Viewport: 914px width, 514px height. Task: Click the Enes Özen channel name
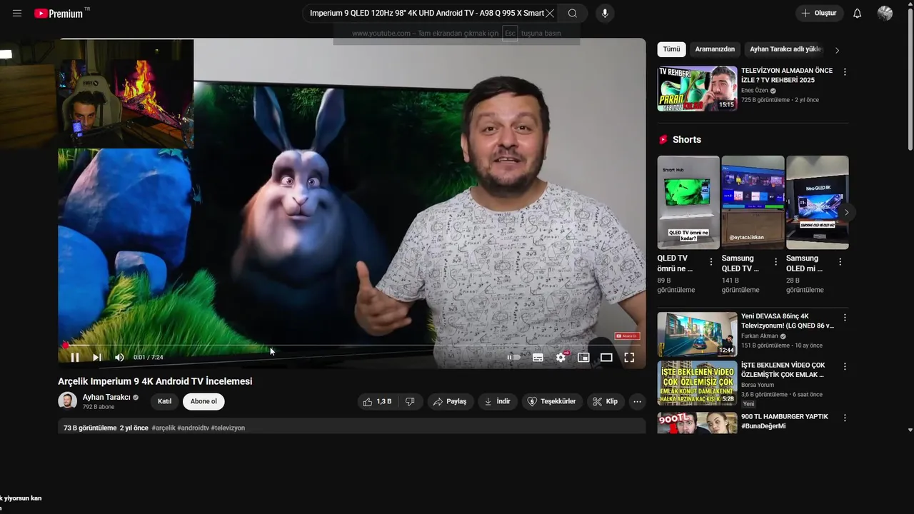(x=754, y=91)
